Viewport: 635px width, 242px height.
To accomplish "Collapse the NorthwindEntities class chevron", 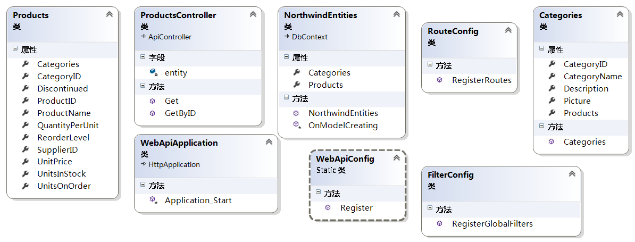I will click(396, 14).
